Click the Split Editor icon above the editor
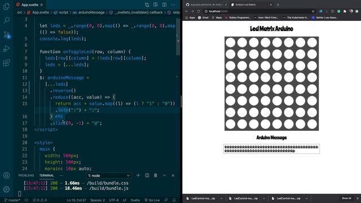This screenshot has height=203, width=361. 164,5
